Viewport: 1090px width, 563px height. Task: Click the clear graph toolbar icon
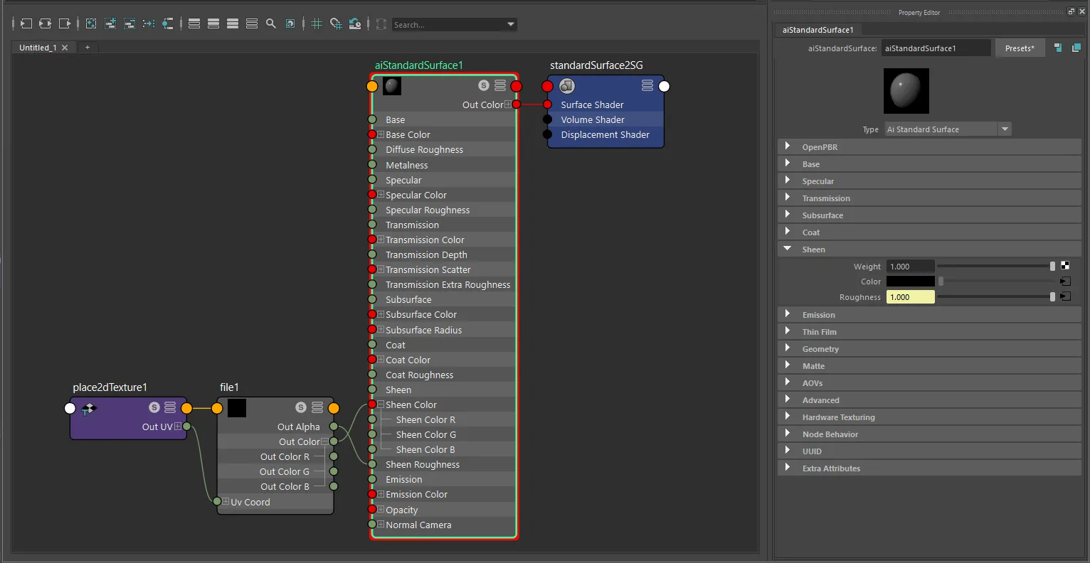tap(90, 23)
